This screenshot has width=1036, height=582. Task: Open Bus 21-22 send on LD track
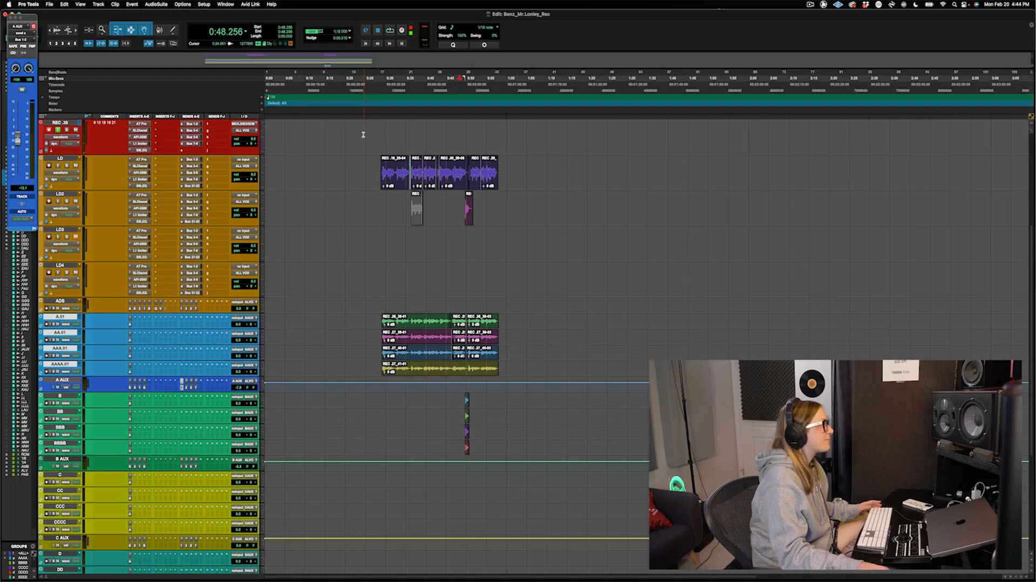pyautogui.click(x=191, y=186)
